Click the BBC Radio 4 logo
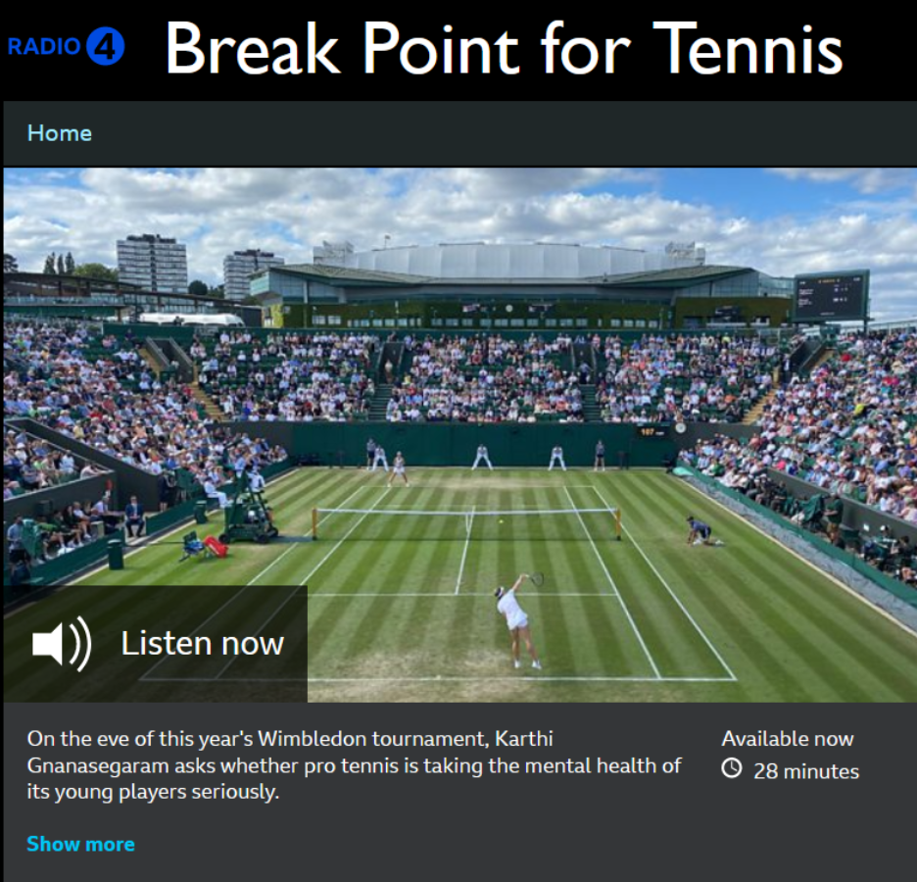Image resolution: width=917 pixels, height=882 pixels. [66, 46]
